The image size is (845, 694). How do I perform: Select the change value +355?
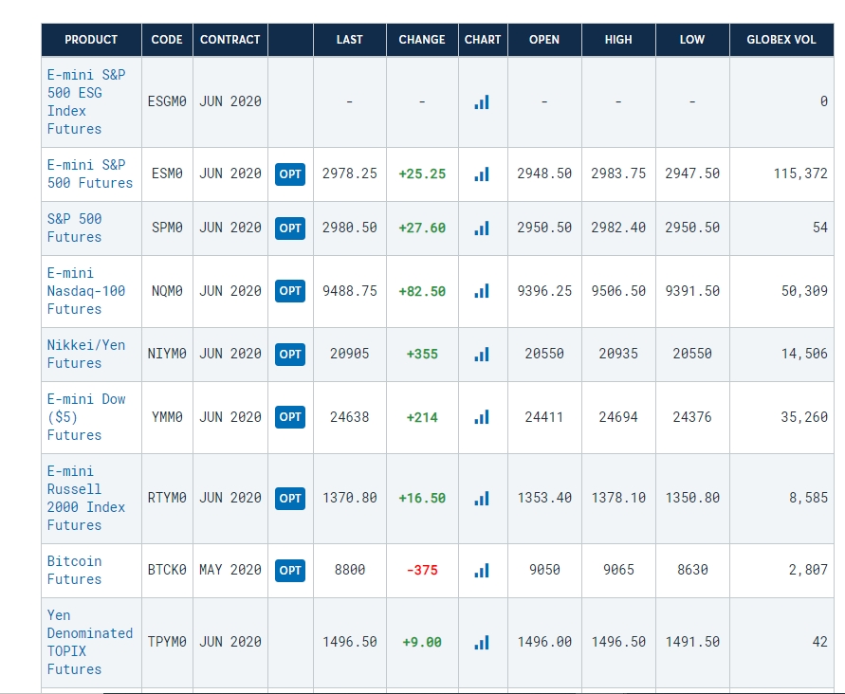422,354
